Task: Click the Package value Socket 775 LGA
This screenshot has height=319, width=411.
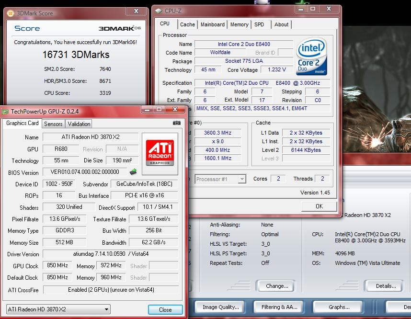Action: pos(244,61)
